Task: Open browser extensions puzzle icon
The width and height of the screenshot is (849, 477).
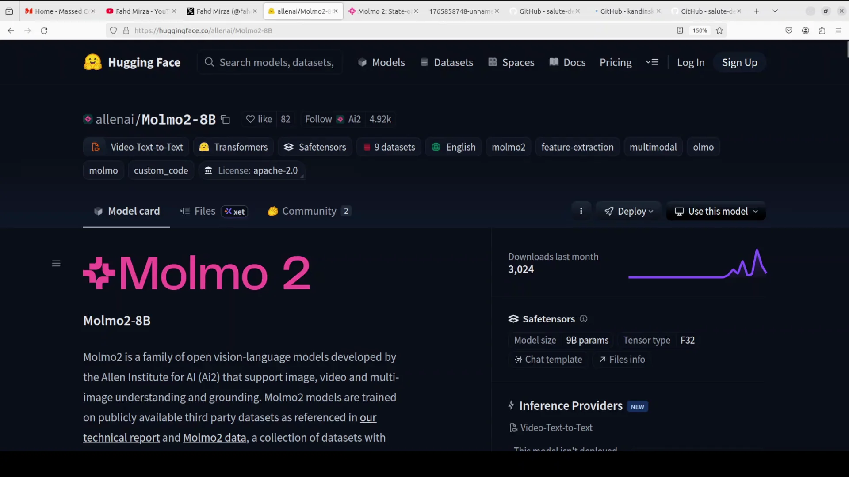Action: [x=822, y=30]
